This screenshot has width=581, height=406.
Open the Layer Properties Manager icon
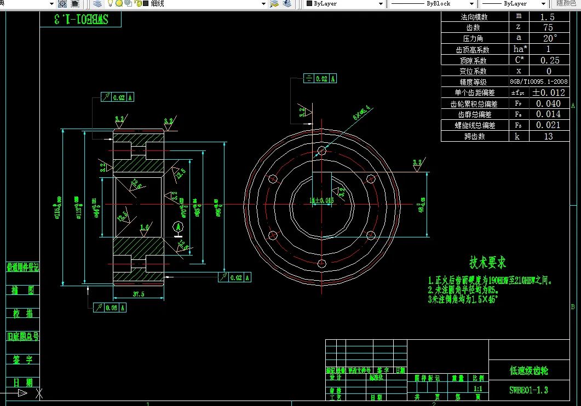[97, 4]
